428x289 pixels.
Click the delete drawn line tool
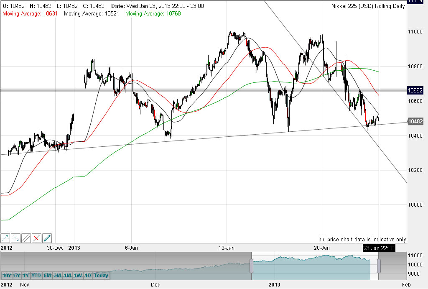tap(36, 238)
